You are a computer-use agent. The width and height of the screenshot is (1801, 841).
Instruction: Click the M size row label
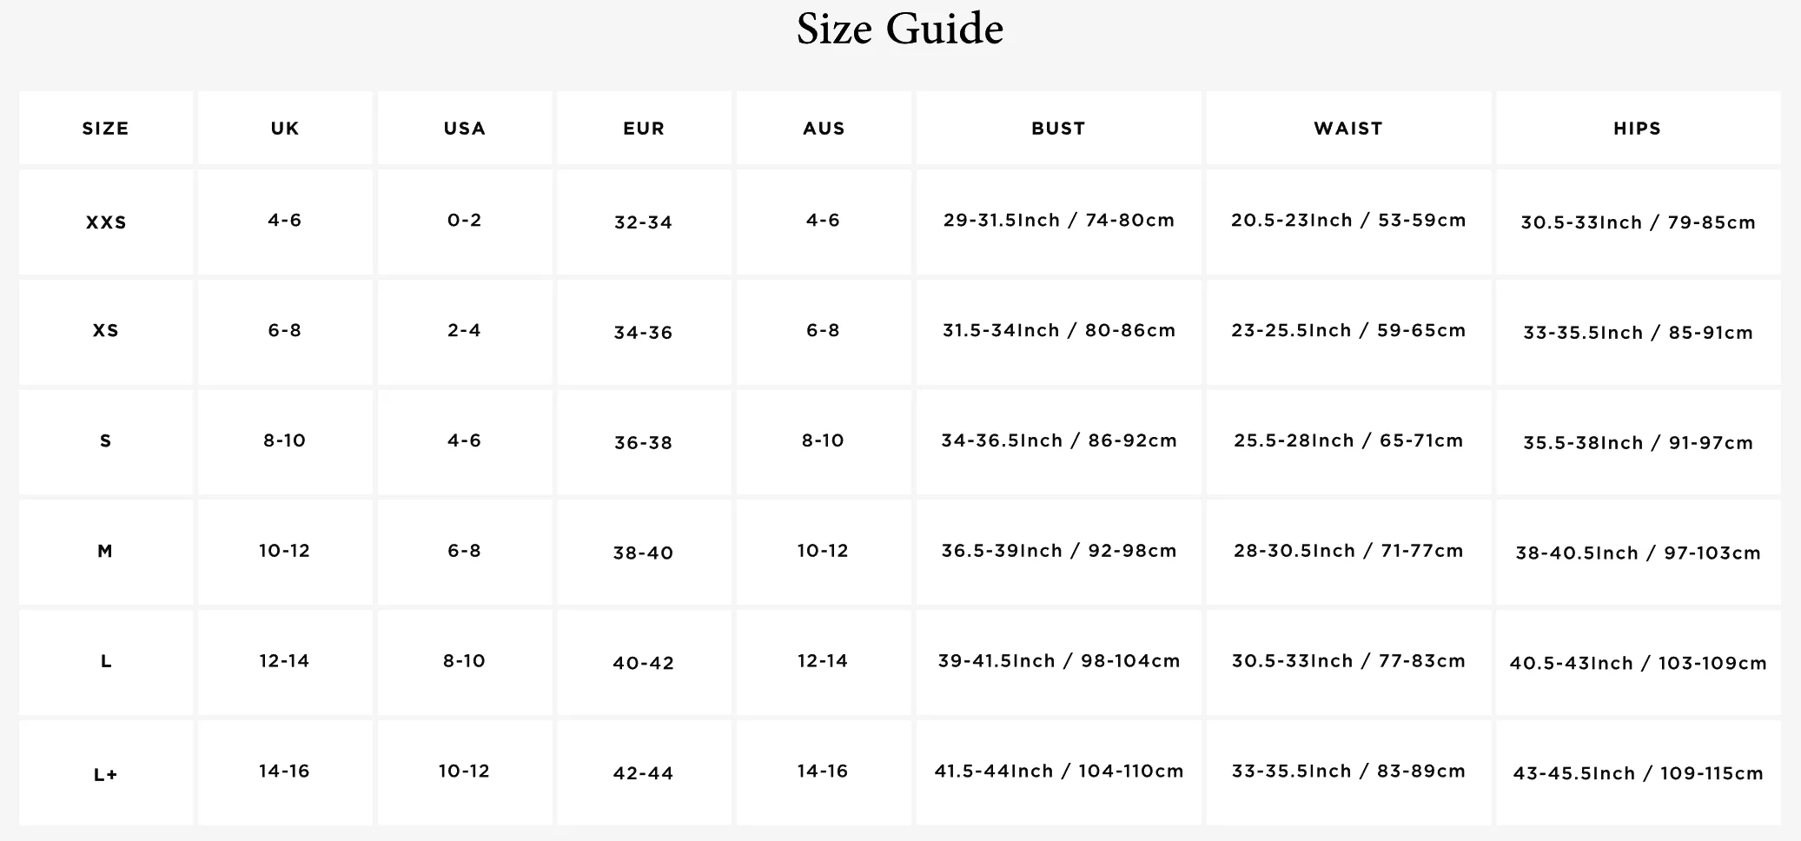(x=105, y=552)
